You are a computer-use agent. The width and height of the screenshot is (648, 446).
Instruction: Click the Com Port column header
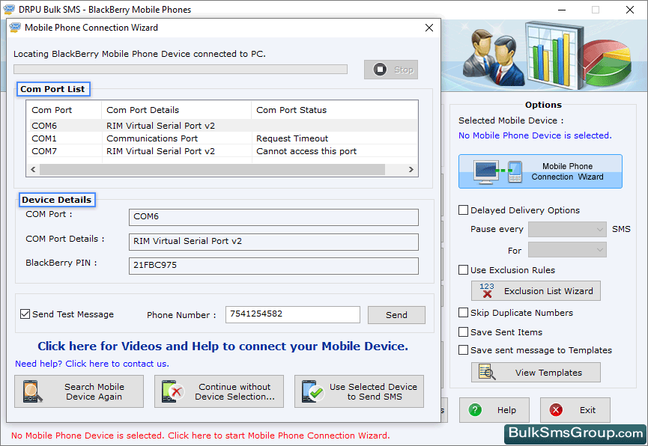pyautogui.click(x=64, y=110)
